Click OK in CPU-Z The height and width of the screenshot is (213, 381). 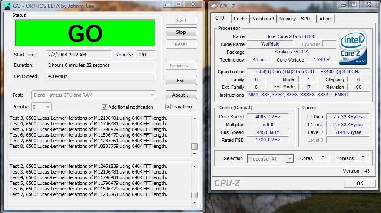pyautogui.click(x=359, y=184)
